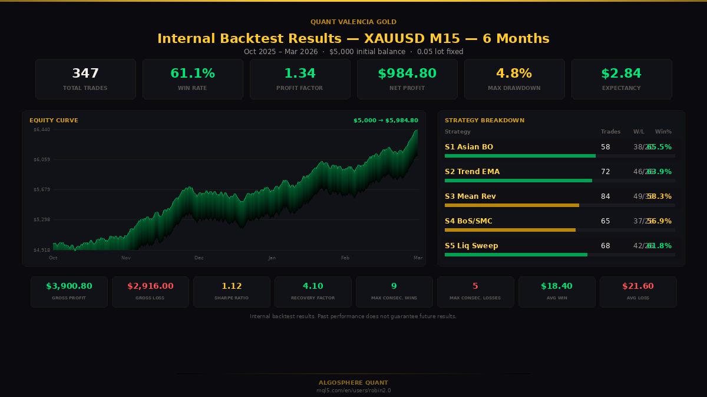Click the S4 BoS/SMC progress bar
This screenshot has width=707, height=397.
[x=560, y=230]
